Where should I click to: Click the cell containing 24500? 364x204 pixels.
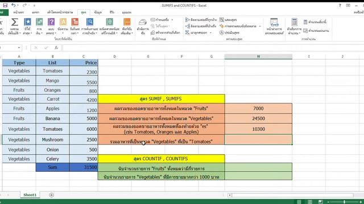coord(258,118)
